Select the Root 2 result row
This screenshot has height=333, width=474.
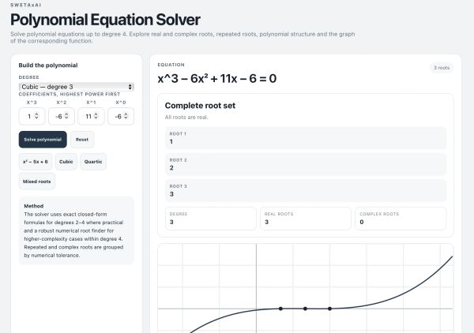(x=306, y=164)
